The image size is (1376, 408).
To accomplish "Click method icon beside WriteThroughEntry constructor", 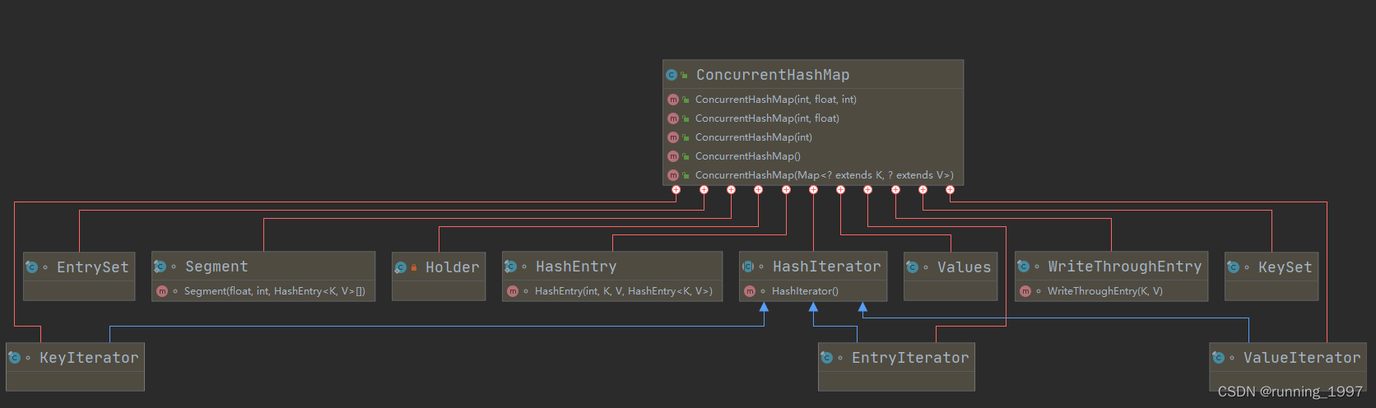I will tap(1025, 291).
